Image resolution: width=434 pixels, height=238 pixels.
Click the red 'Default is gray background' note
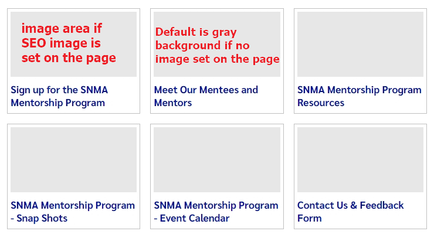[x=217, y=46]
